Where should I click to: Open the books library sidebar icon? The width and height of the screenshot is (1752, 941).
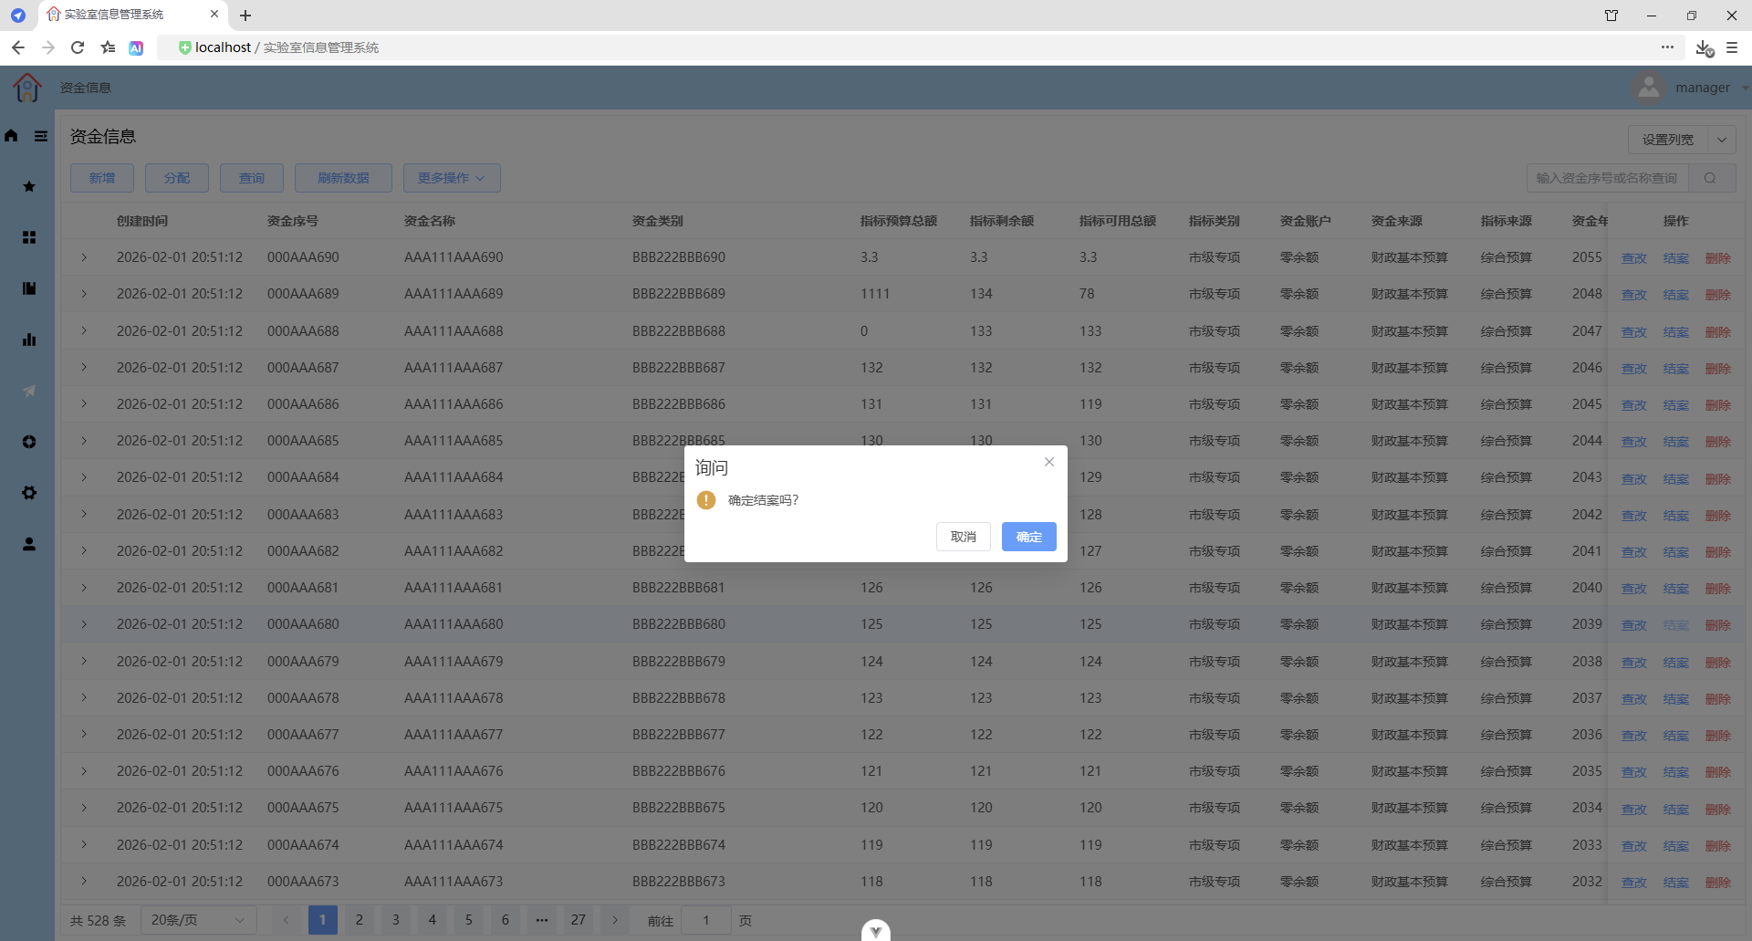(29, 288)
